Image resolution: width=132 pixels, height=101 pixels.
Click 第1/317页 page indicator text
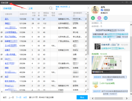coord(33,97)
